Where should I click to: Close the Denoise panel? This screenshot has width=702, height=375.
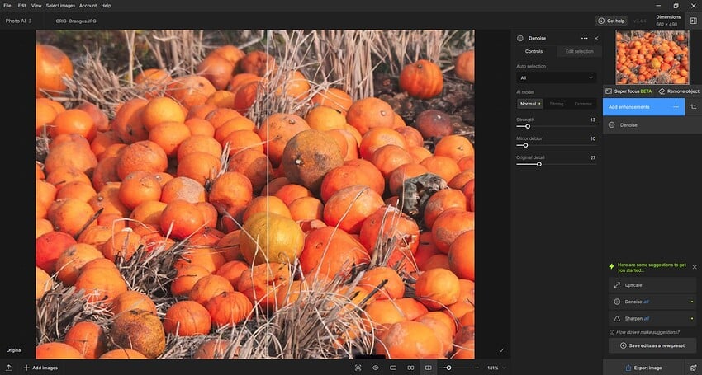[596, 38]
